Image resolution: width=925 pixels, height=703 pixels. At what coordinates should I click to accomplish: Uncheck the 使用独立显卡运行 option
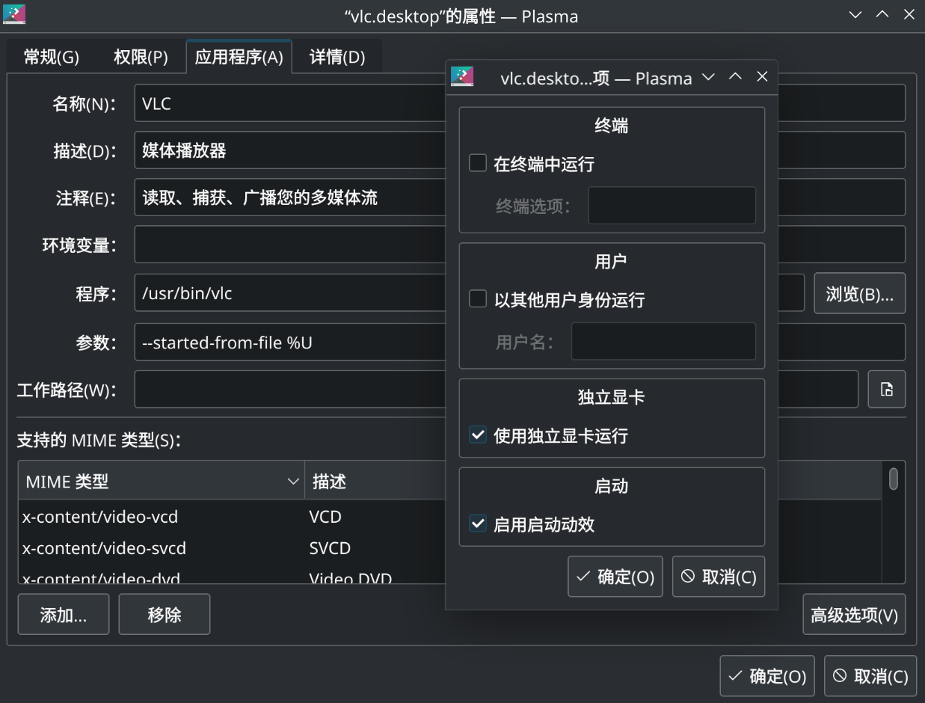pos(478,435)
